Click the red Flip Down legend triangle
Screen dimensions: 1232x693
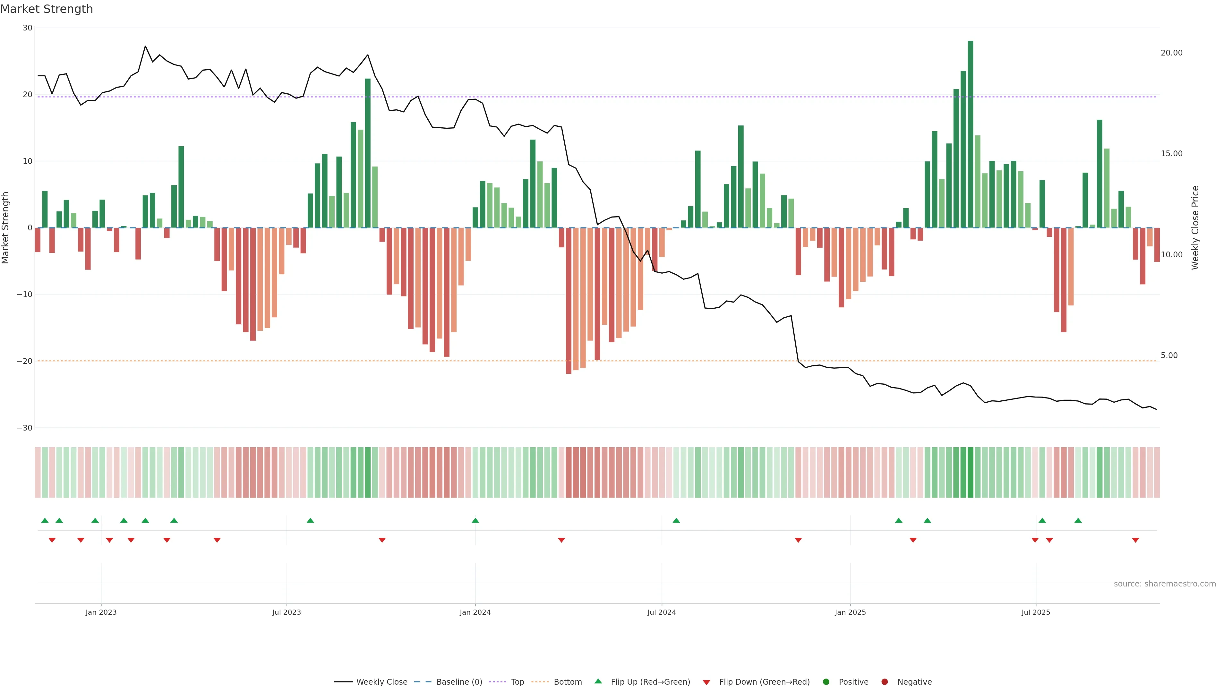[x=706, y=682]
